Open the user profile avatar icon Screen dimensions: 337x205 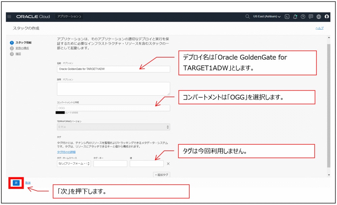tap(327, 16)
